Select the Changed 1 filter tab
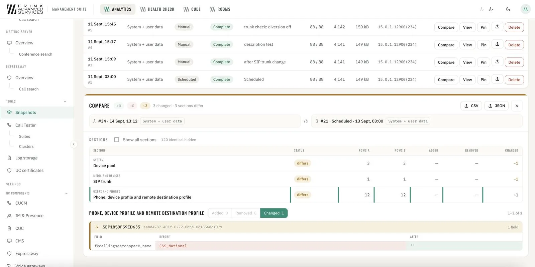 [274, 213]
